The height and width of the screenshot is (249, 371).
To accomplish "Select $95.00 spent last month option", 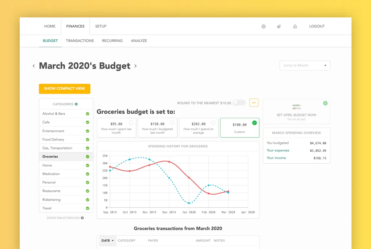I will click(x=116, y=128).
